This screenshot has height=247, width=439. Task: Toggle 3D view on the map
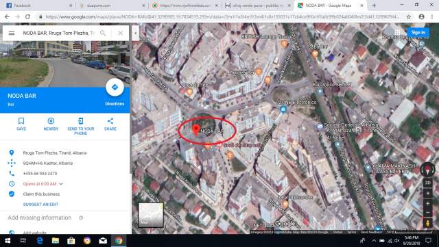pyautogui.click(x=427, y=183)
